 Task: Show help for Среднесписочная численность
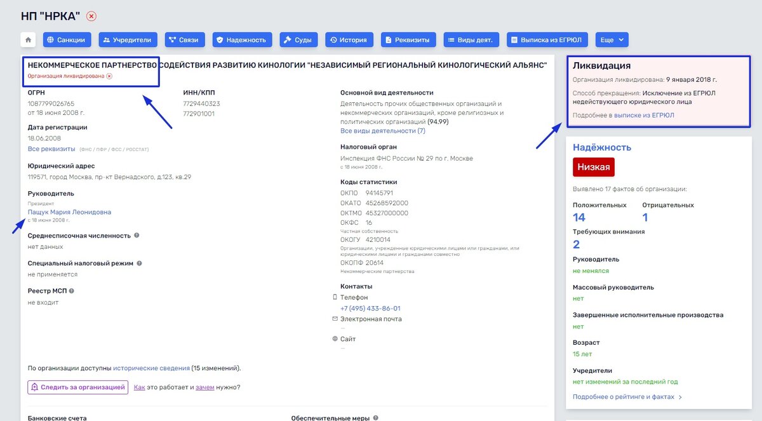pos(137,235)
